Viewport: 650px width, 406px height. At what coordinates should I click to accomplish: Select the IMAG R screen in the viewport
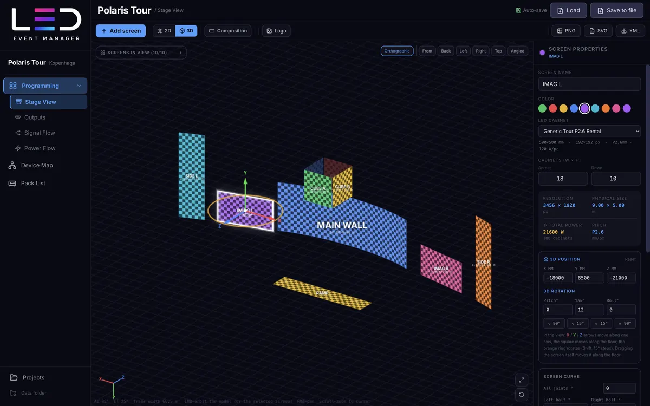(x=441, y=269)
